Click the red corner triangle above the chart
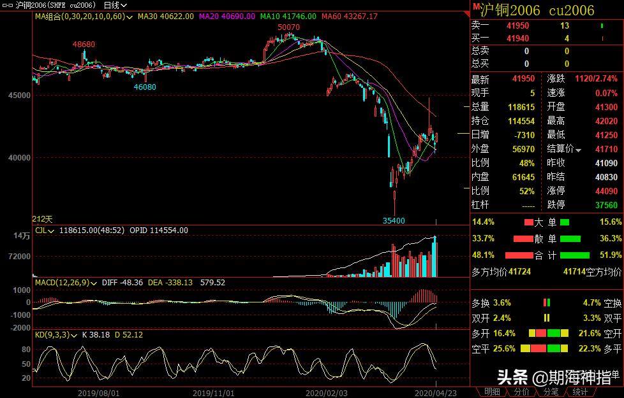Screen dimensions: 624x398 tap(467, 14)
